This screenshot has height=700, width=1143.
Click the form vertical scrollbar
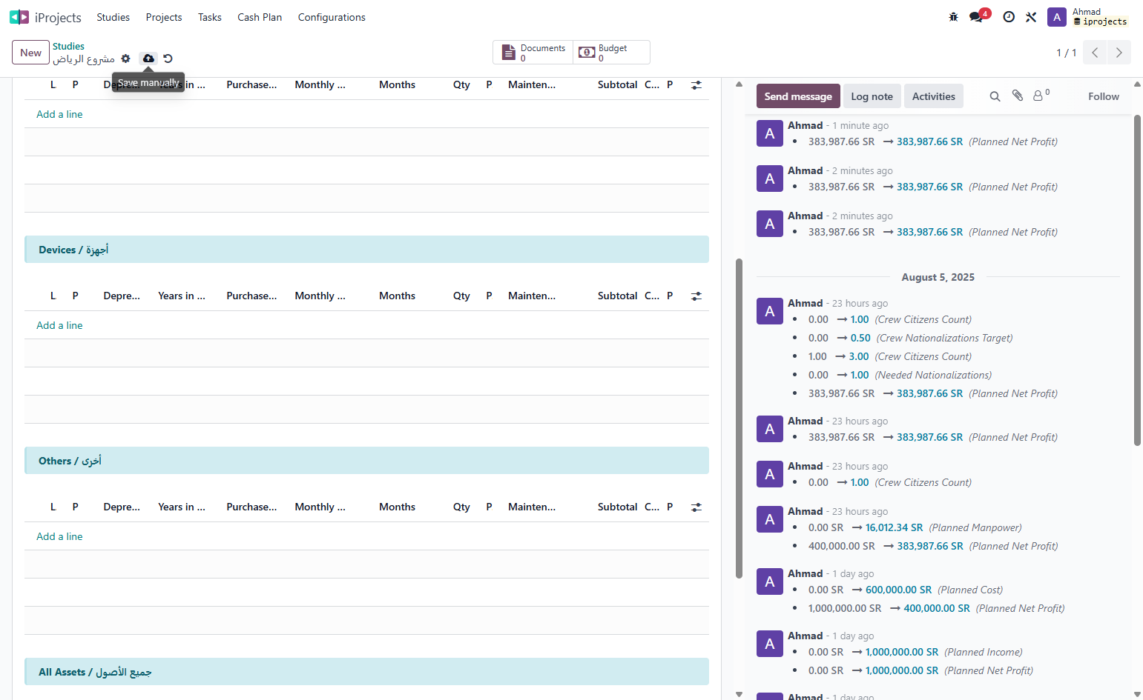point(739,419)
